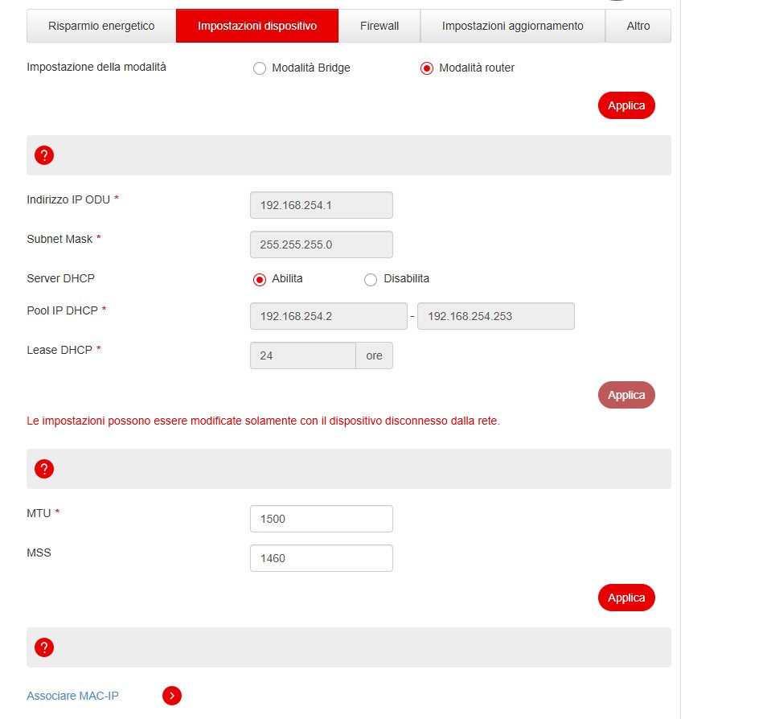This screenshot has width=767, height=719.
Task: Select the Modalità Bridge radio button
Action: [x=259, y=68]
